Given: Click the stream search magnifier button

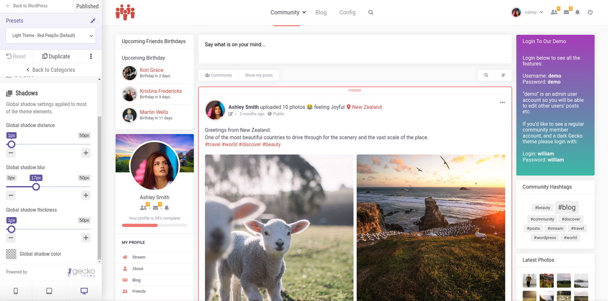Looking at the screenshot, I should coord(486,75).
